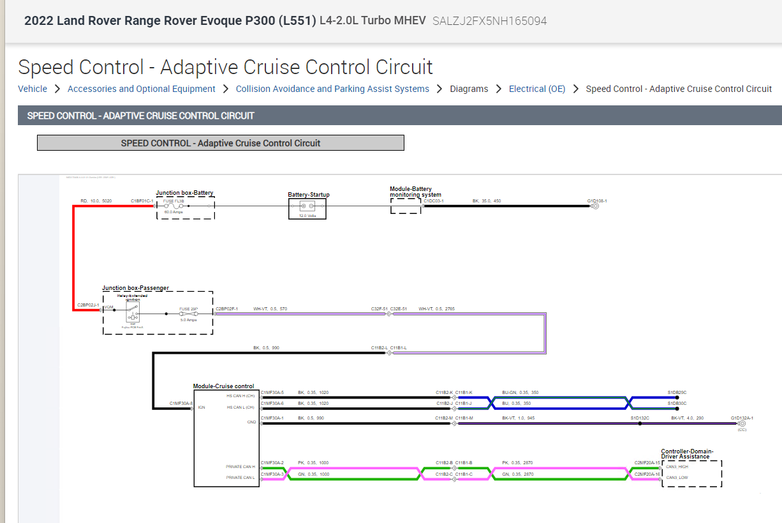
Task: Click the SPEED CONTROL - Adaptive Cruise Control Circuit title box
Action: [221, 143]
